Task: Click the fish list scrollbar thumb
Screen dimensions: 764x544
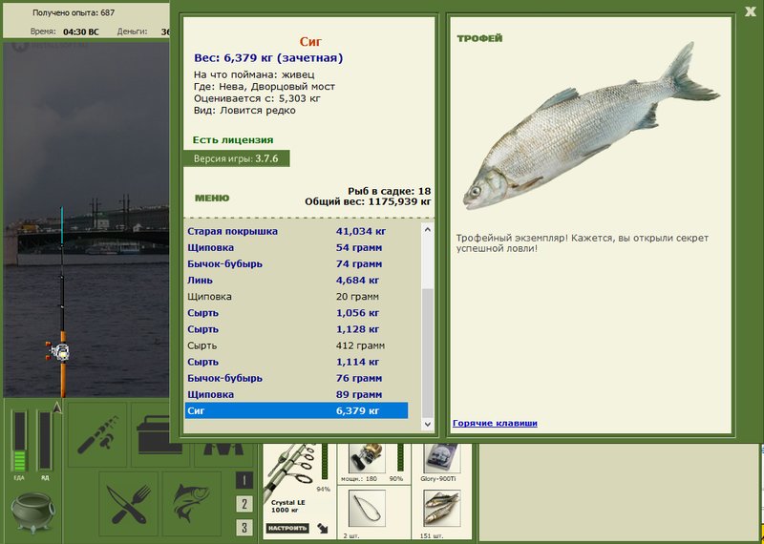Action: pyautogui.click(x=427, y=353)
